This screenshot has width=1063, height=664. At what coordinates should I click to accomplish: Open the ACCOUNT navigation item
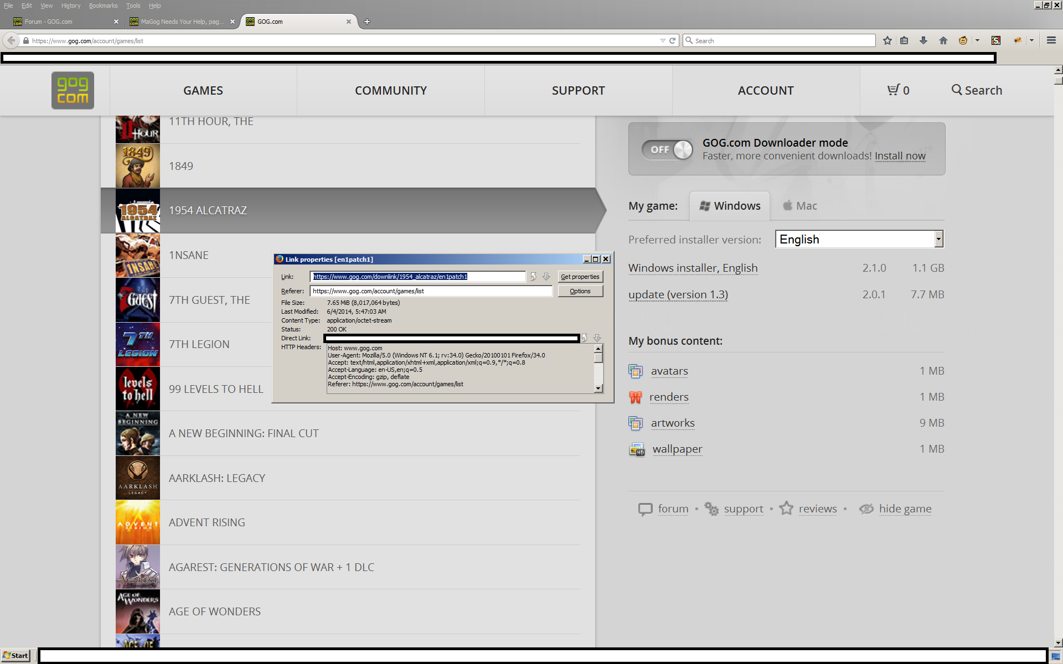(766, 90)
